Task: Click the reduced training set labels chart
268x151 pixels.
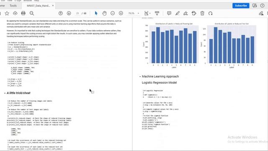Action: pos(171,45)
